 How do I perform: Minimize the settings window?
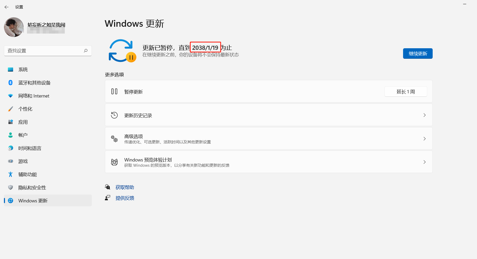[465, 4]
